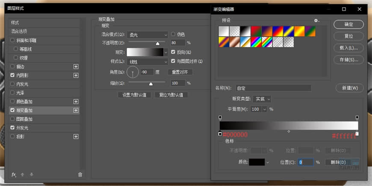Enable the 等高线 checkbox
This screenshot has width=372, height=186.
click(16, 49)
